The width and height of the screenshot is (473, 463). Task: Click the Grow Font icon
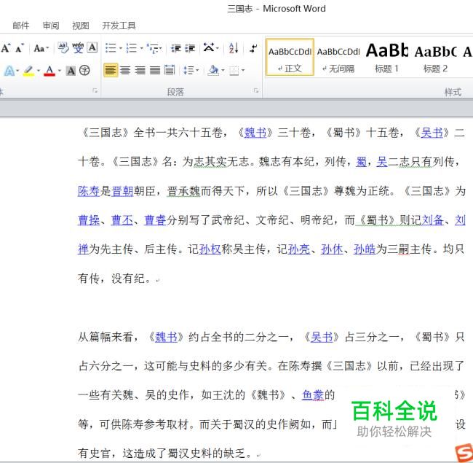(x=6, y=48)
